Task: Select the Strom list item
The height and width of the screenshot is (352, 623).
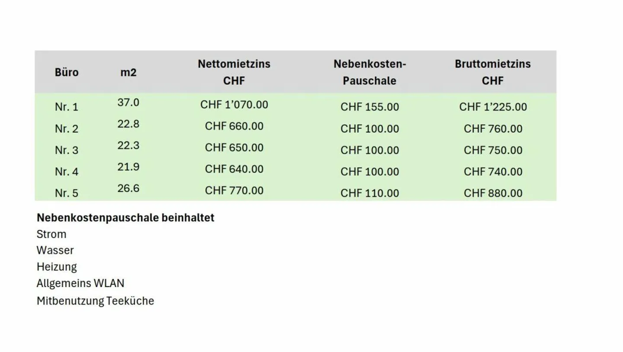Action: coord(51,234)
